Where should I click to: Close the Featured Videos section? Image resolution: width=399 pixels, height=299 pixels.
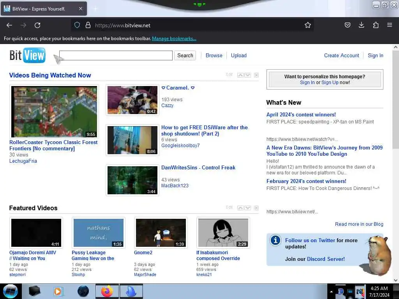pos(256,208)
